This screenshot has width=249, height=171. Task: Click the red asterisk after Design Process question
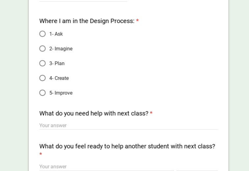pyautogui.click(x=137, y=21)
